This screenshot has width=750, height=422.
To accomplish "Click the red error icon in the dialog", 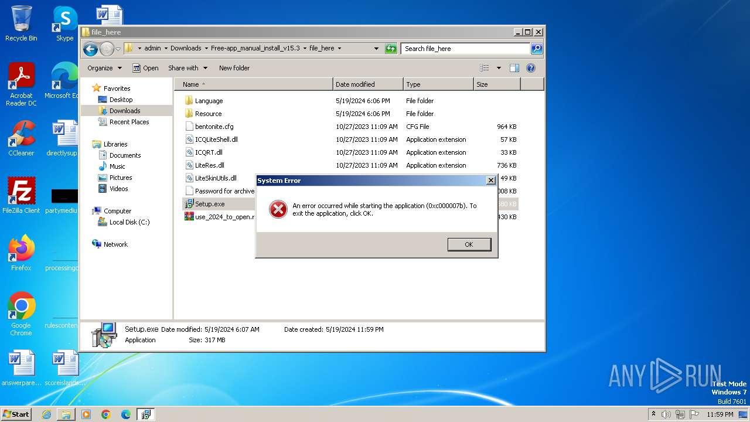I will coord(278,209).
